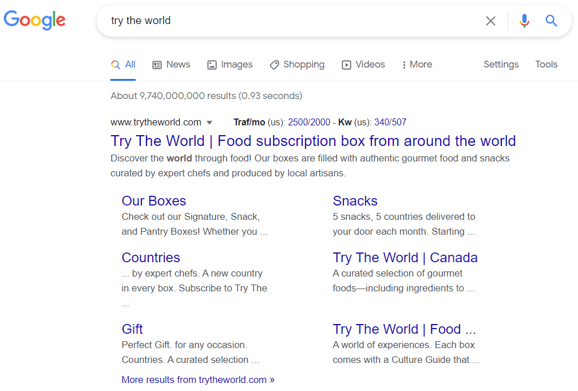This screenshot has width=578, height=391.
Task: Open the More search options menu
Action: 417,65
